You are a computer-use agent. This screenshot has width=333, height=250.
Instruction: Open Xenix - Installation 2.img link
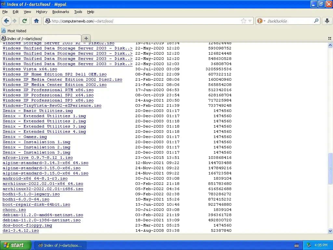(36, 147)
